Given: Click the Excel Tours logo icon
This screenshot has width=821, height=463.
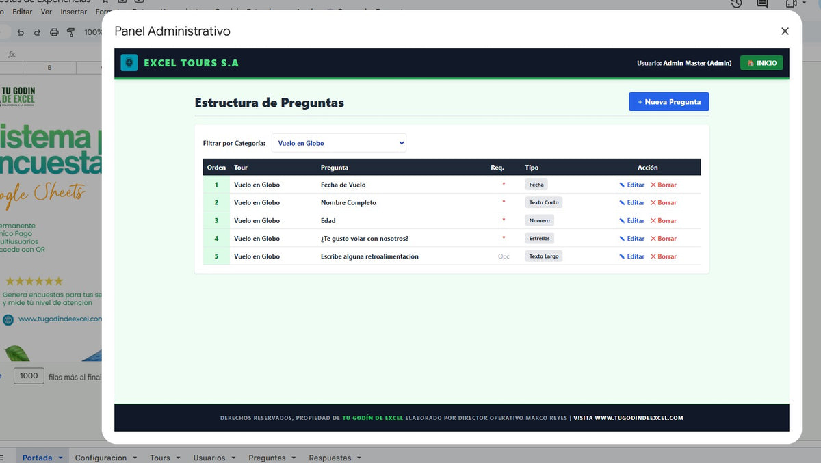Looking at the screenshot, I should [x=129, y=63].
